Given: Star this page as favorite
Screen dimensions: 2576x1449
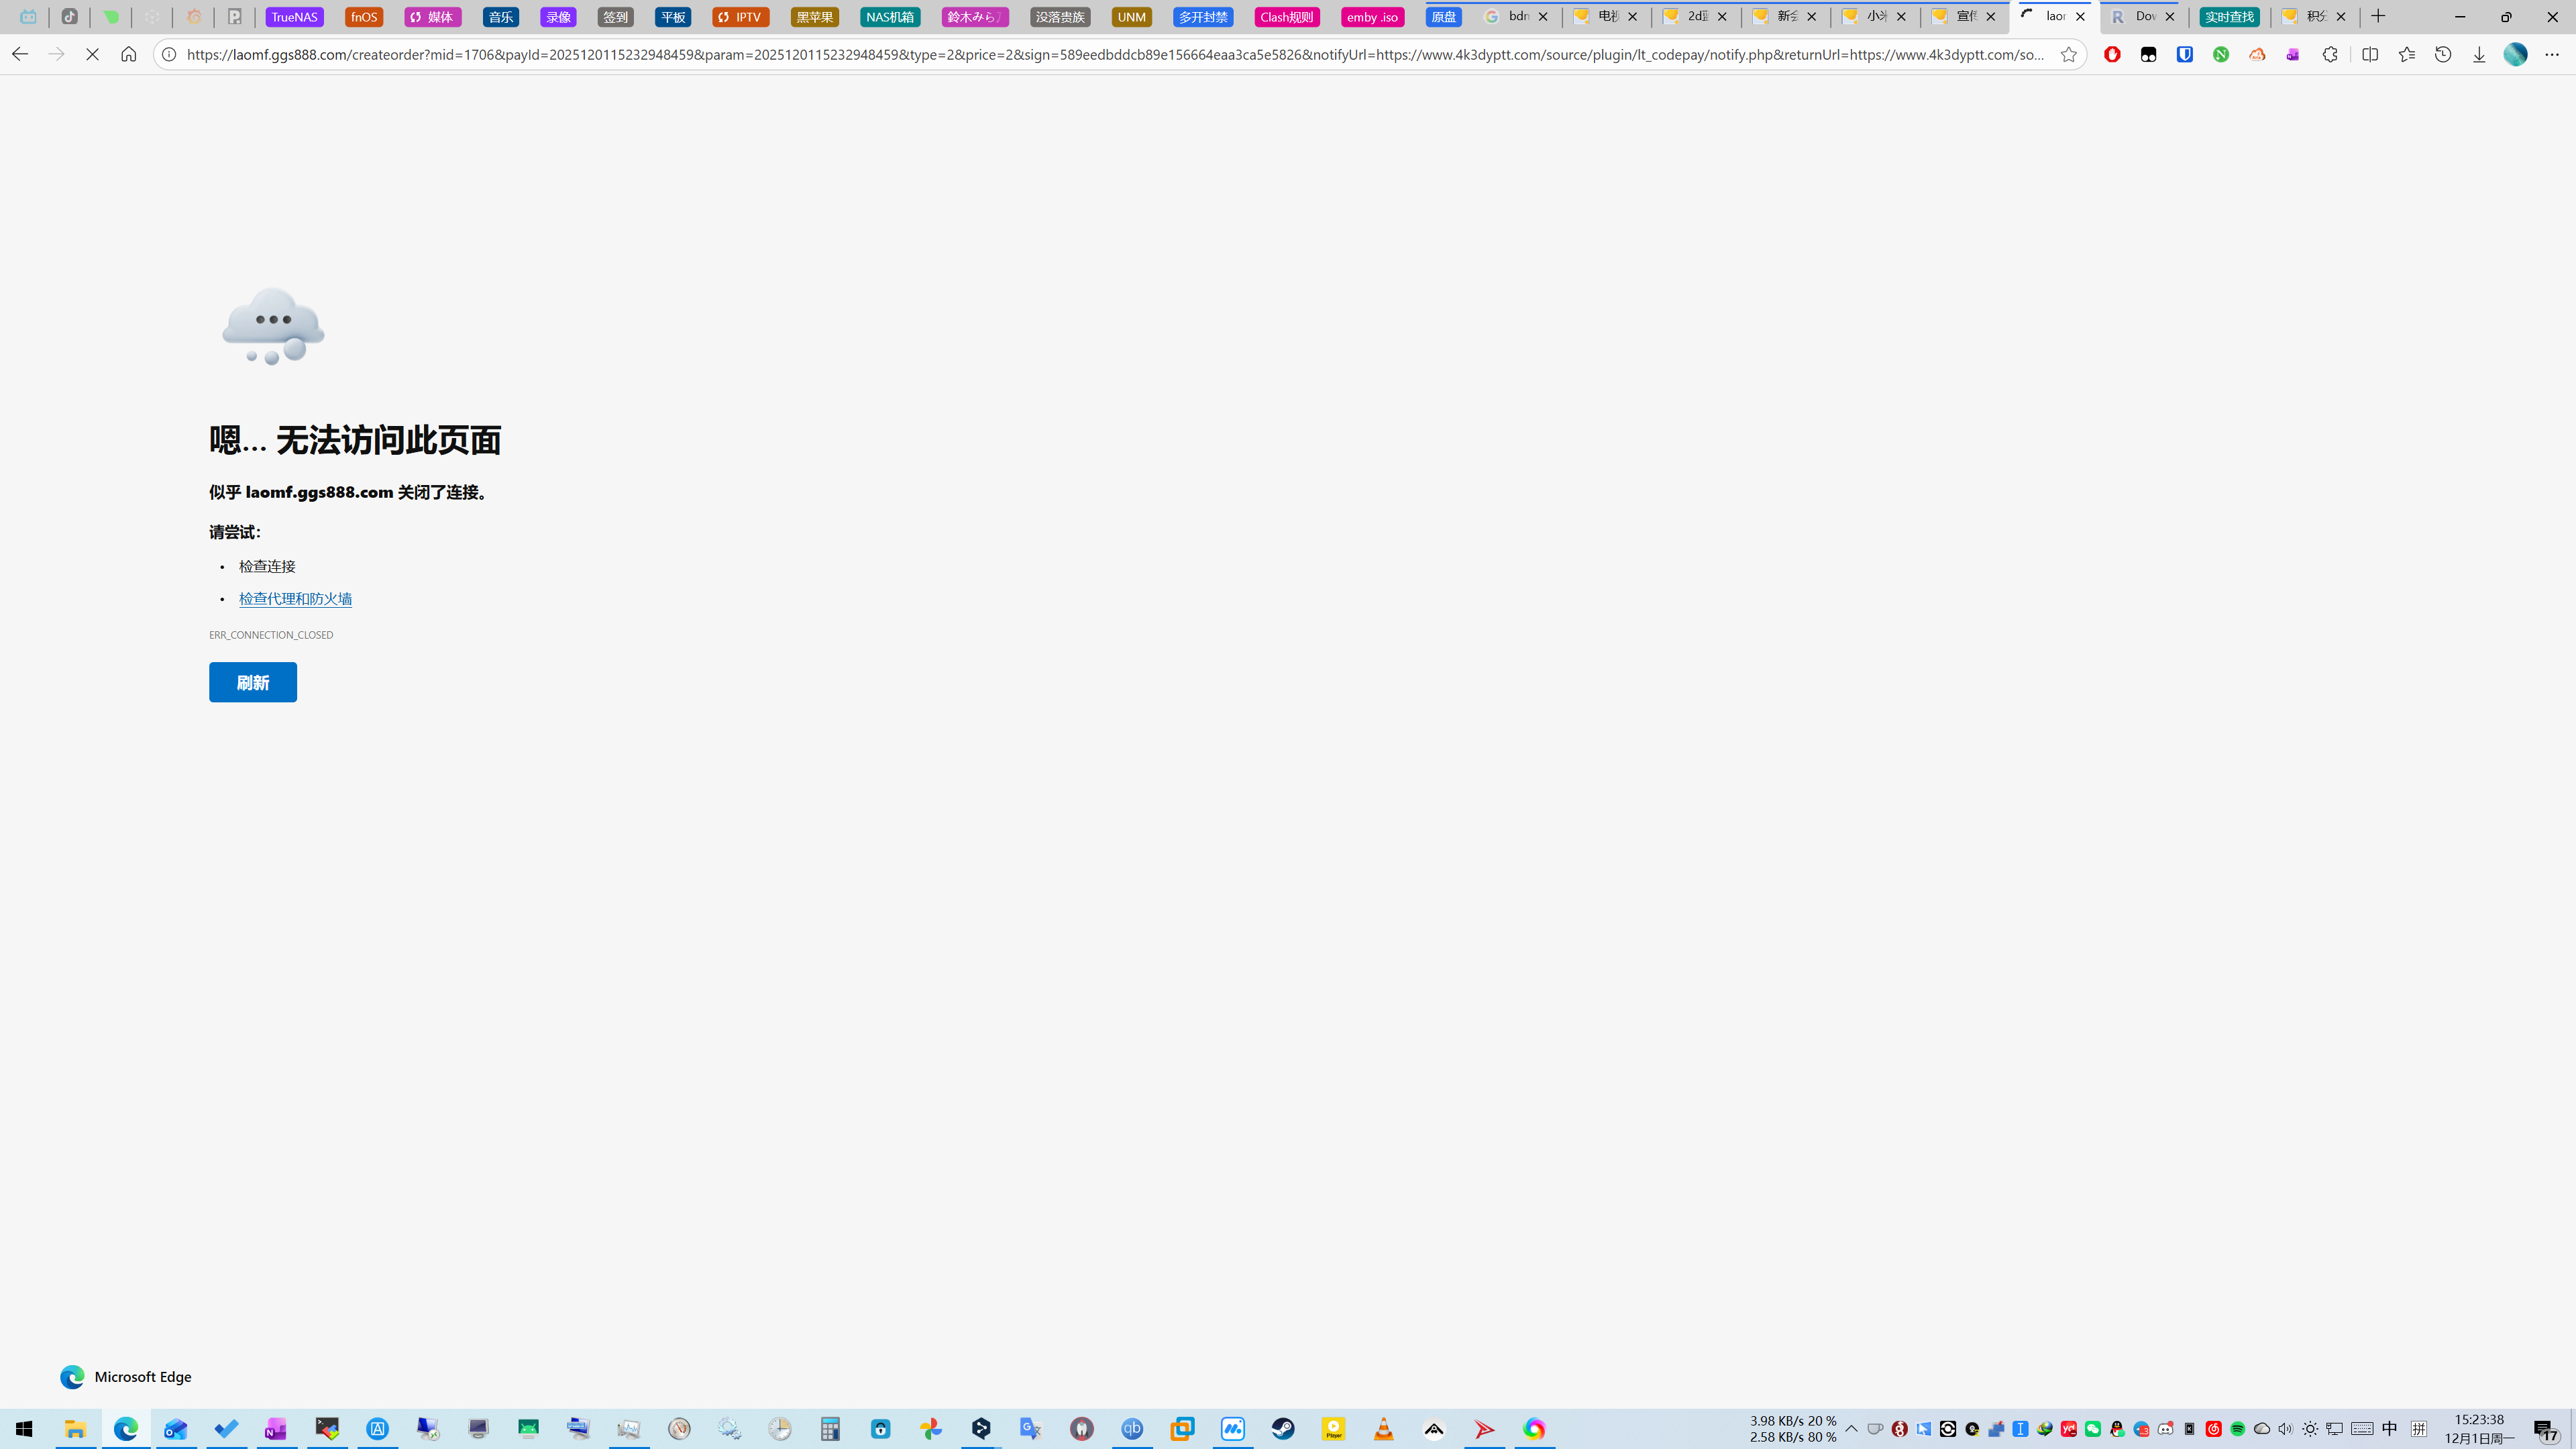Looking at the screenshot, I should coord(2069,55).
